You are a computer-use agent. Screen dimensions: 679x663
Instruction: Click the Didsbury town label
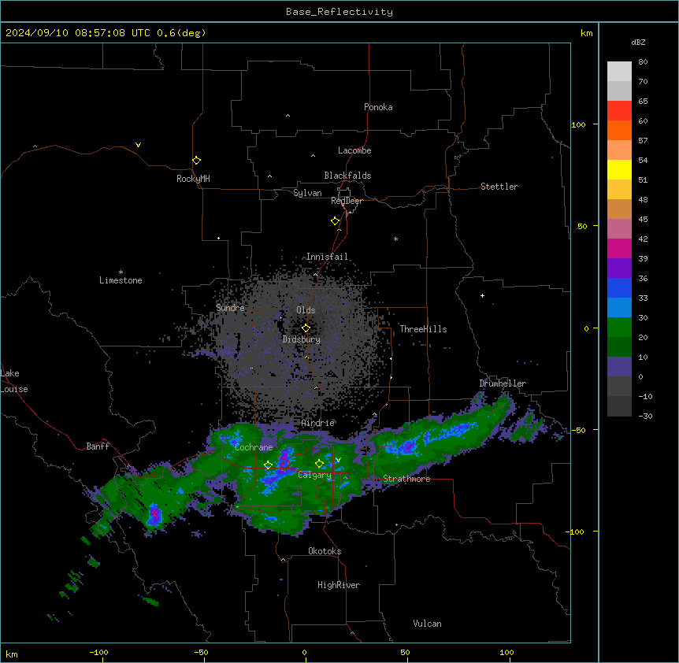coord(302,339)
